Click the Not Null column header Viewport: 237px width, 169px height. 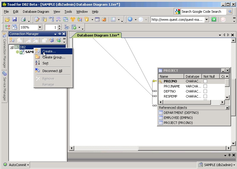(211, 76)
